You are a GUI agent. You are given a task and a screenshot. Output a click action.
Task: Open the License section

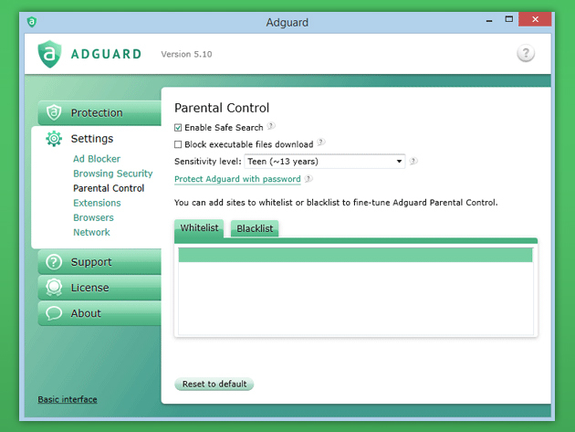[x=99, y=288]
